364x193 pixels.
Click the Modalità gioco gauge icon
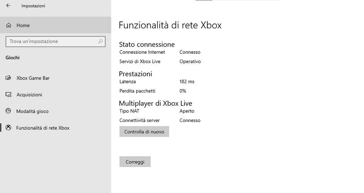pyautogui.click(x=8, y=111)
